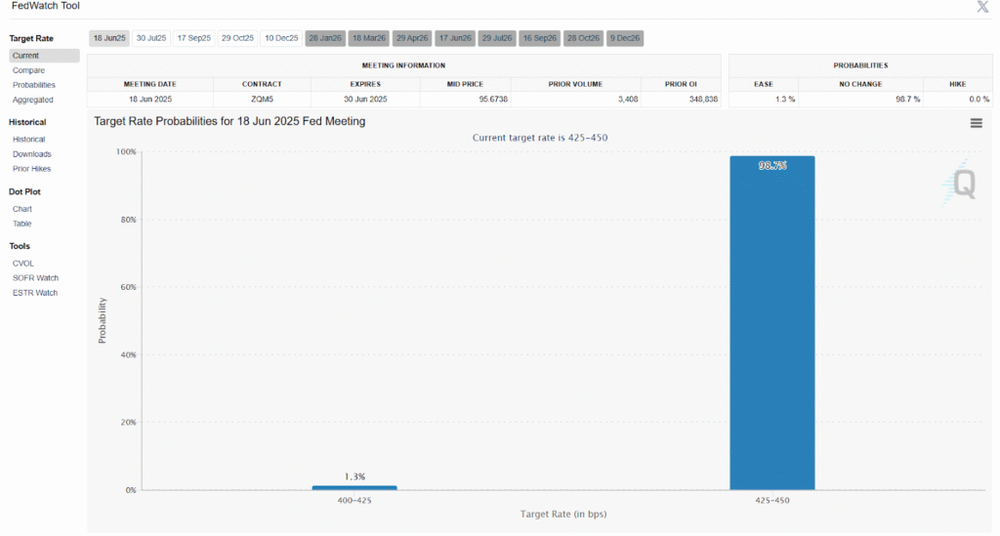Click the MEETING INFORMATION table heading
Viewport: 1000px width, 536px height.
point(403,65)
